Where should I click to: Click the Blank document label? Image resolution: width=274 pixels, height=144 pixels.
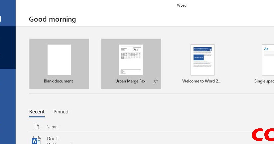click(59, 81)
